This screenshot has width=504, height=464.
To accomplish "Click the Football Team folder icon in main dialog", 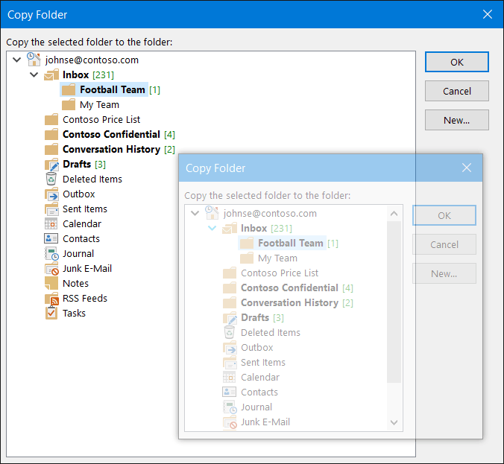I will click(x=69, y=89).
